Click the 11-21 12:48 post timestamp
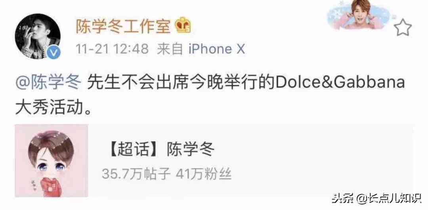This screenshot has width=428, height=210. (x=112, y=50)
